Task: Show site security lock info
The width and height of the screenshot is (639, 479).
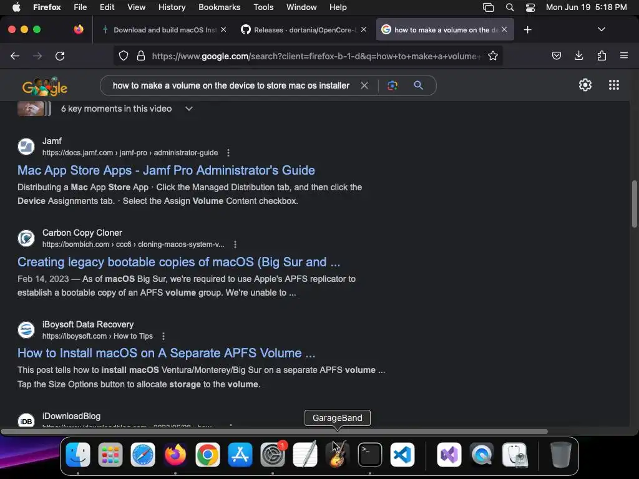Action: click(x=141, y=56)
